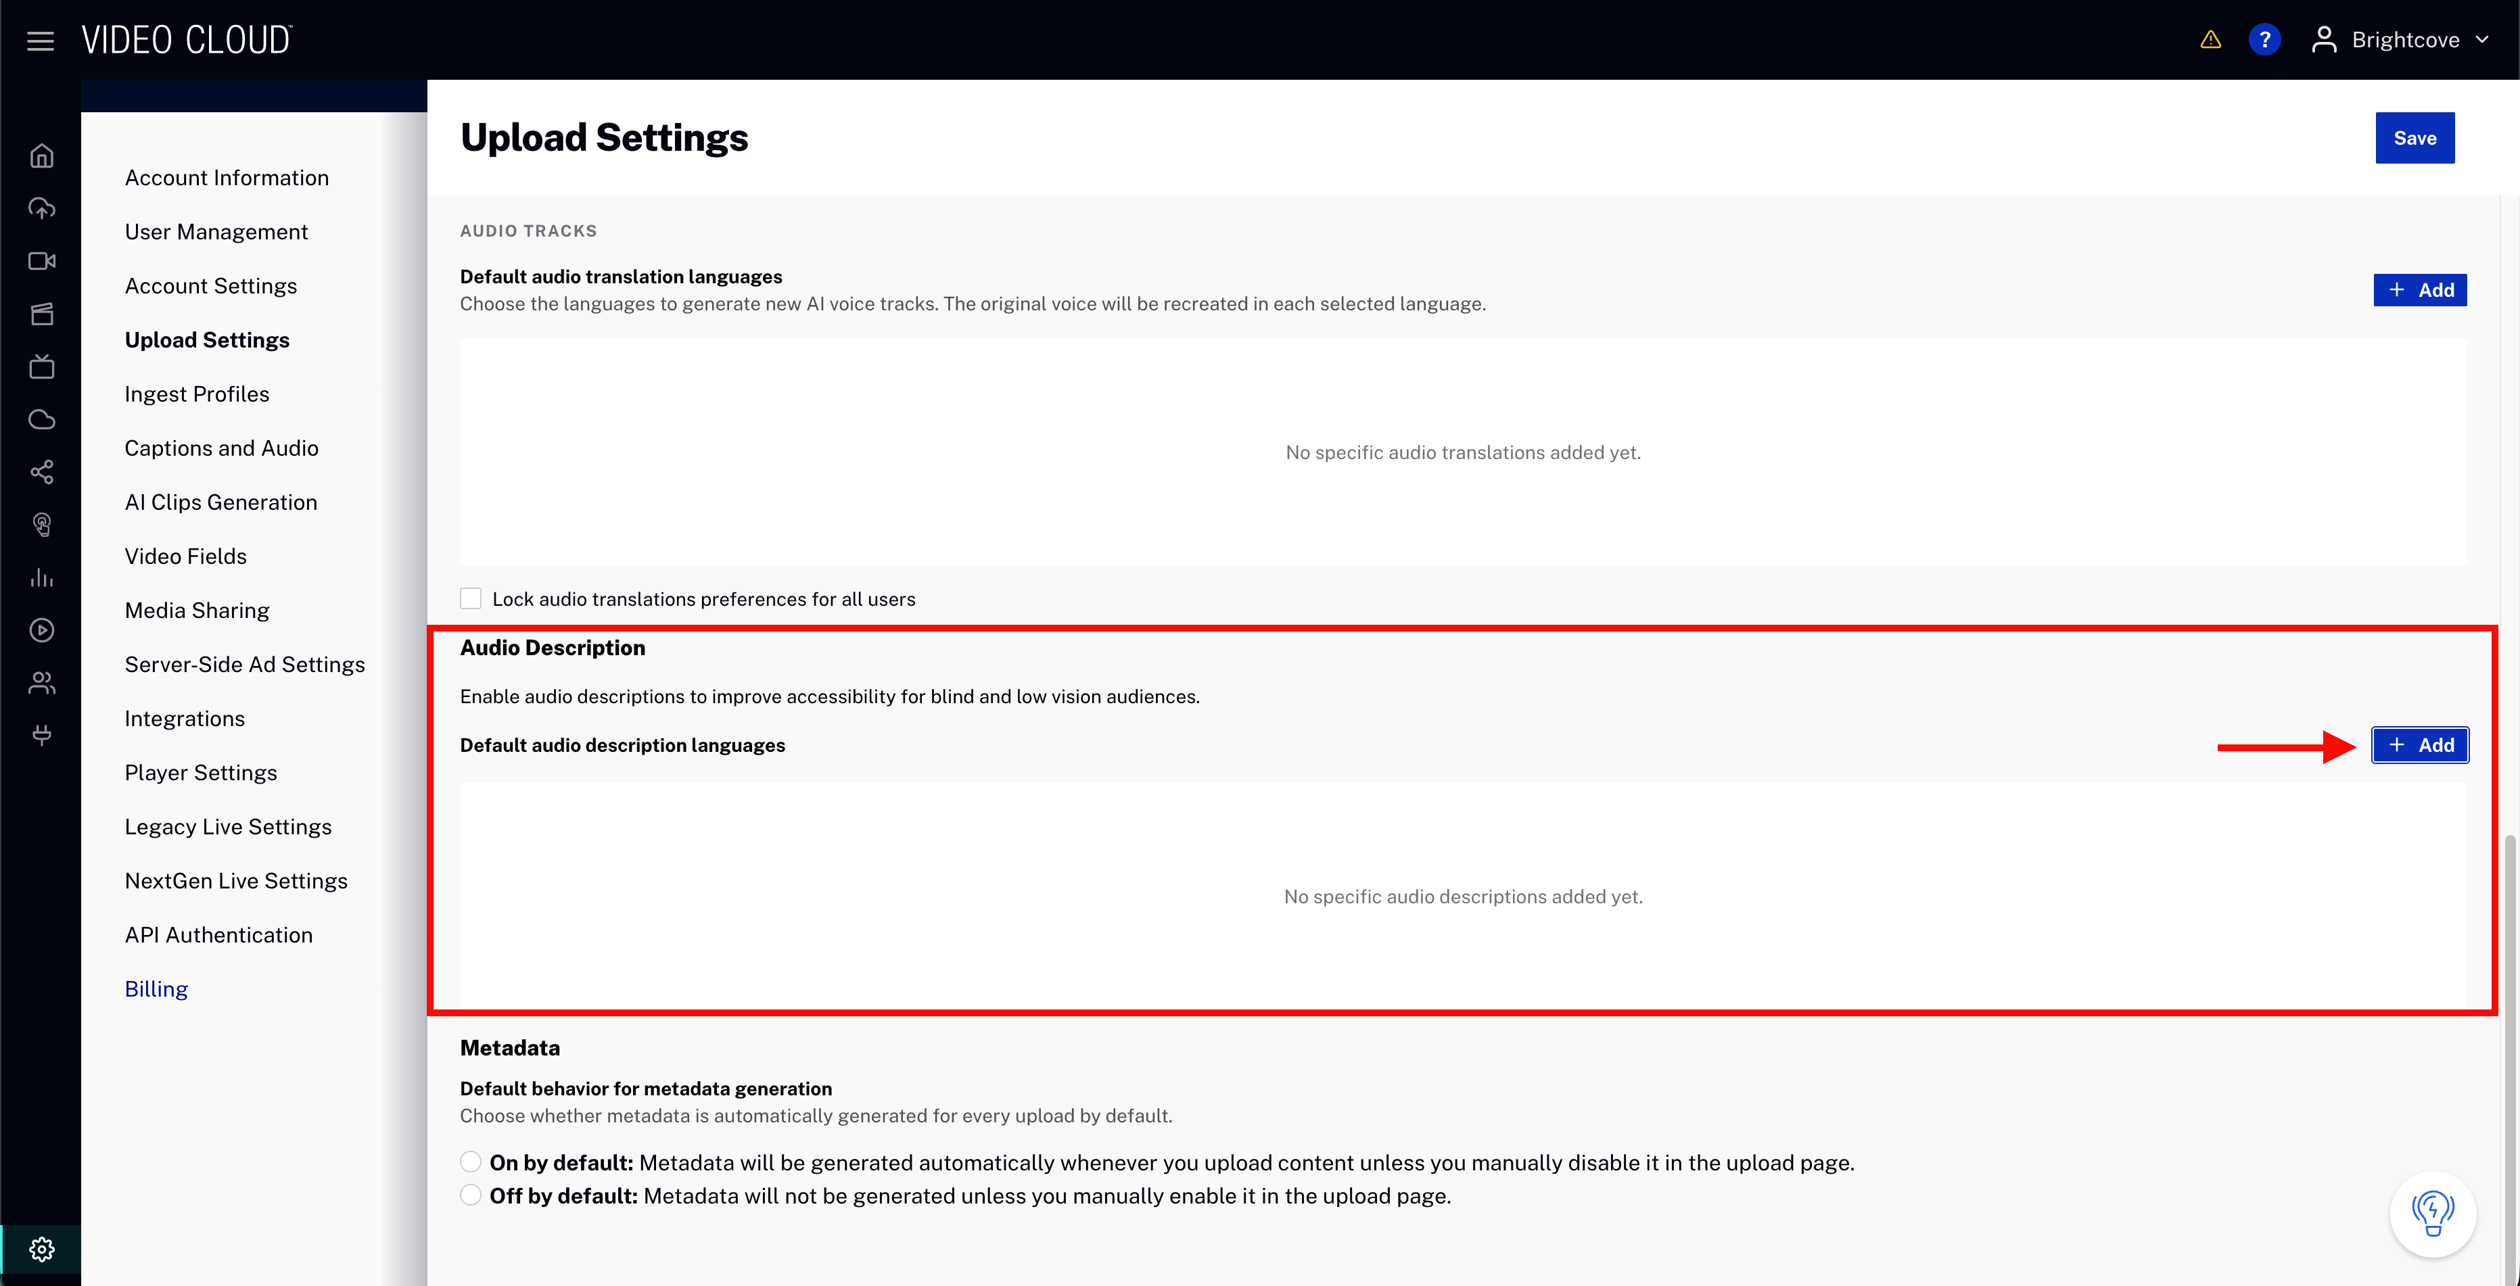2520x1286 pixels.
Task: Open the Brightcove account dropdown
Action: tap(2402, 39)
